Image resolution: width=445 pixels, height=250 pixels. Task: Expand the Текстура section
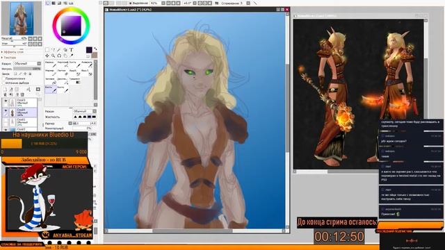9,58
